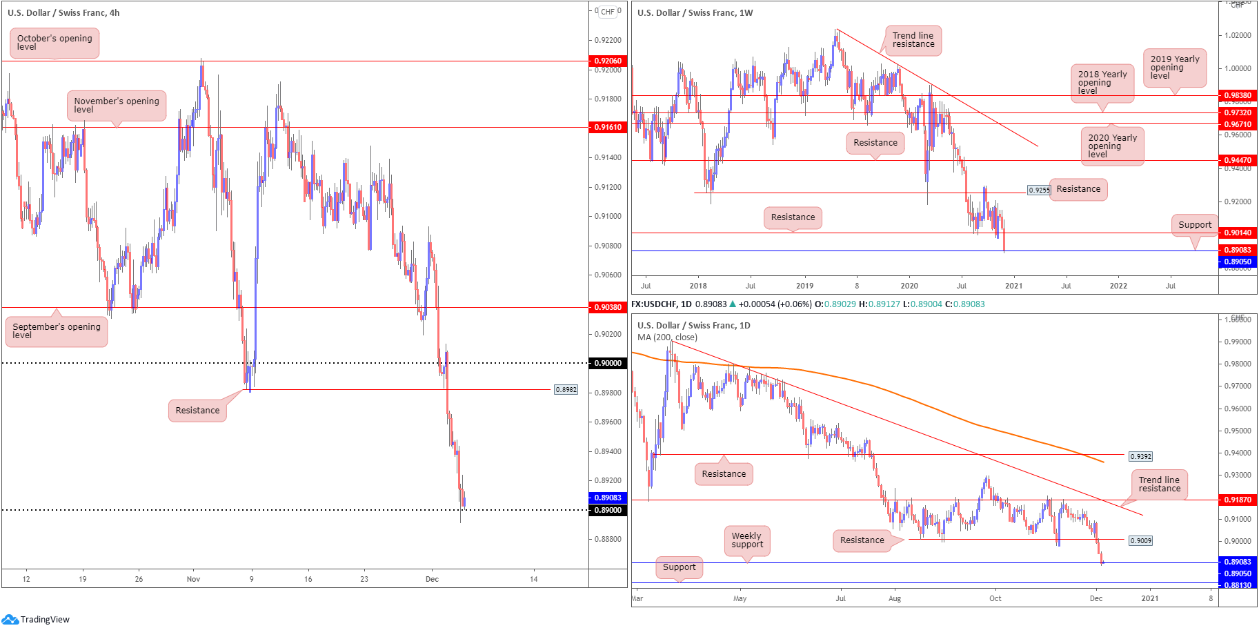Click the Support callout on weekly chart
1259x628 pixels.
coord(1195,225)
